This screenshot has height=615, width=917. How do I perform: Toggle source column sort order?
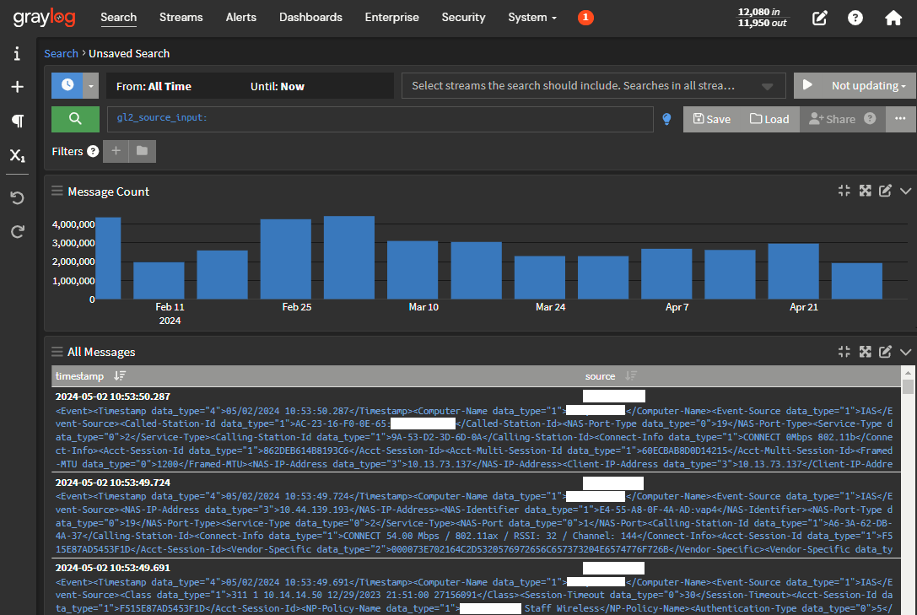[x=631, y=376]
